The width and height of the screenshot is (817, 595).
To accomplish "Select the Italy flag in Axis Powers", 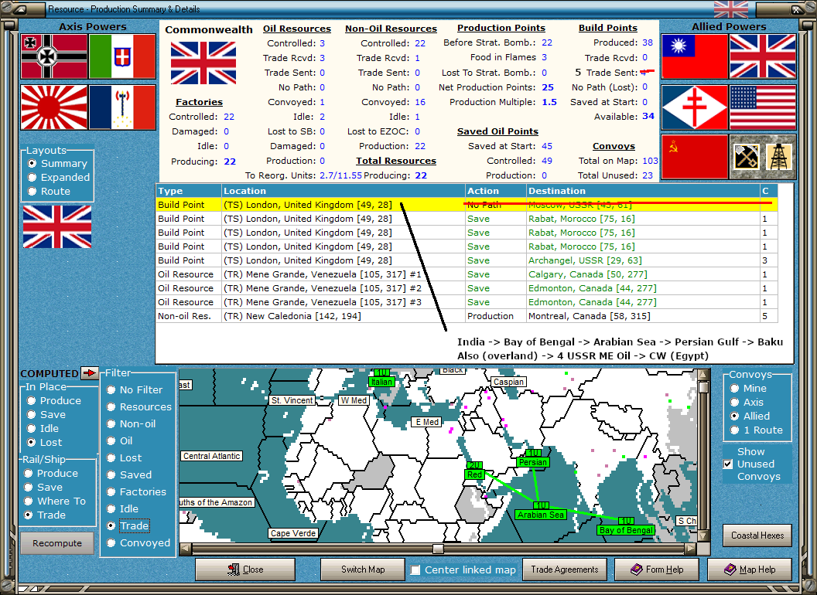I will [122, 56].
